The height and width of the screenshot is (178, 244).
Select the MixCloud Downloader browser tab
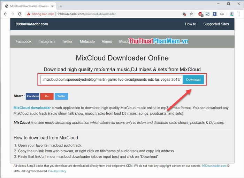29,6
